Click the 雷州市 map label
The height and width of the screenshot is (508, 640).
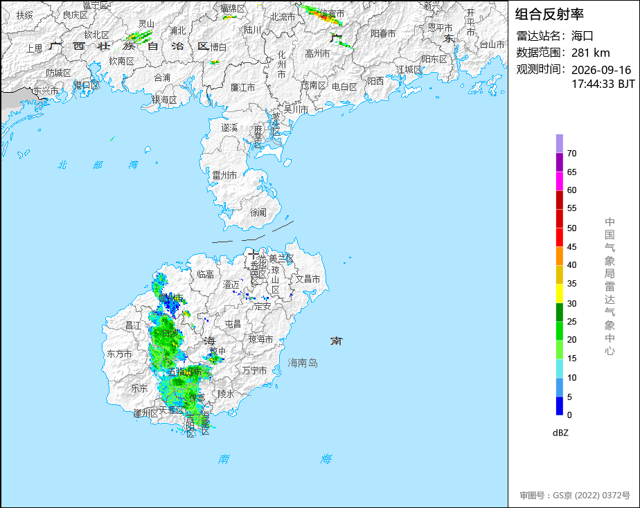click(x=224, y=175)
